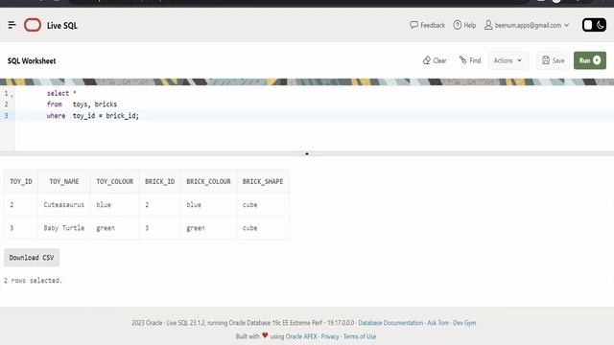614x345 pixels.
Task: Select the toy colour green cell
Action: [115, 228]
